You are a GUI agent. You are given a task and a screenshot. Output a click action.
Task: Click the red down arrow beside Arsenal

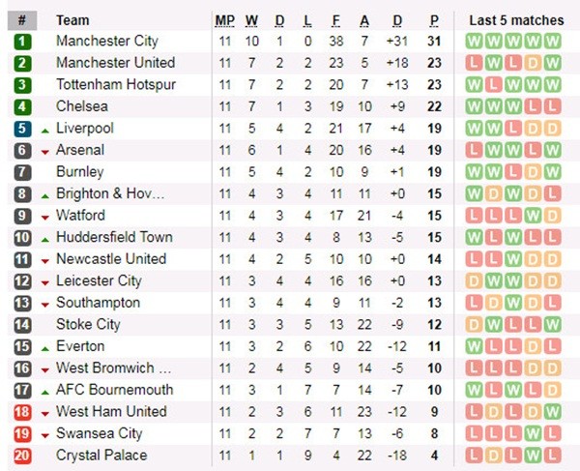point(44,152)
